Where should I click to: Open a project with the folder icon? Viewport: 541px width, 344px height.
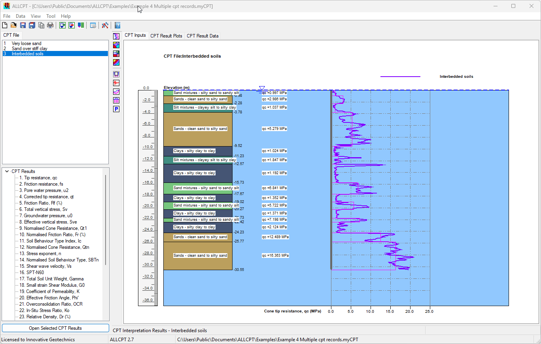pyautogui.click(x=14, y=25)
